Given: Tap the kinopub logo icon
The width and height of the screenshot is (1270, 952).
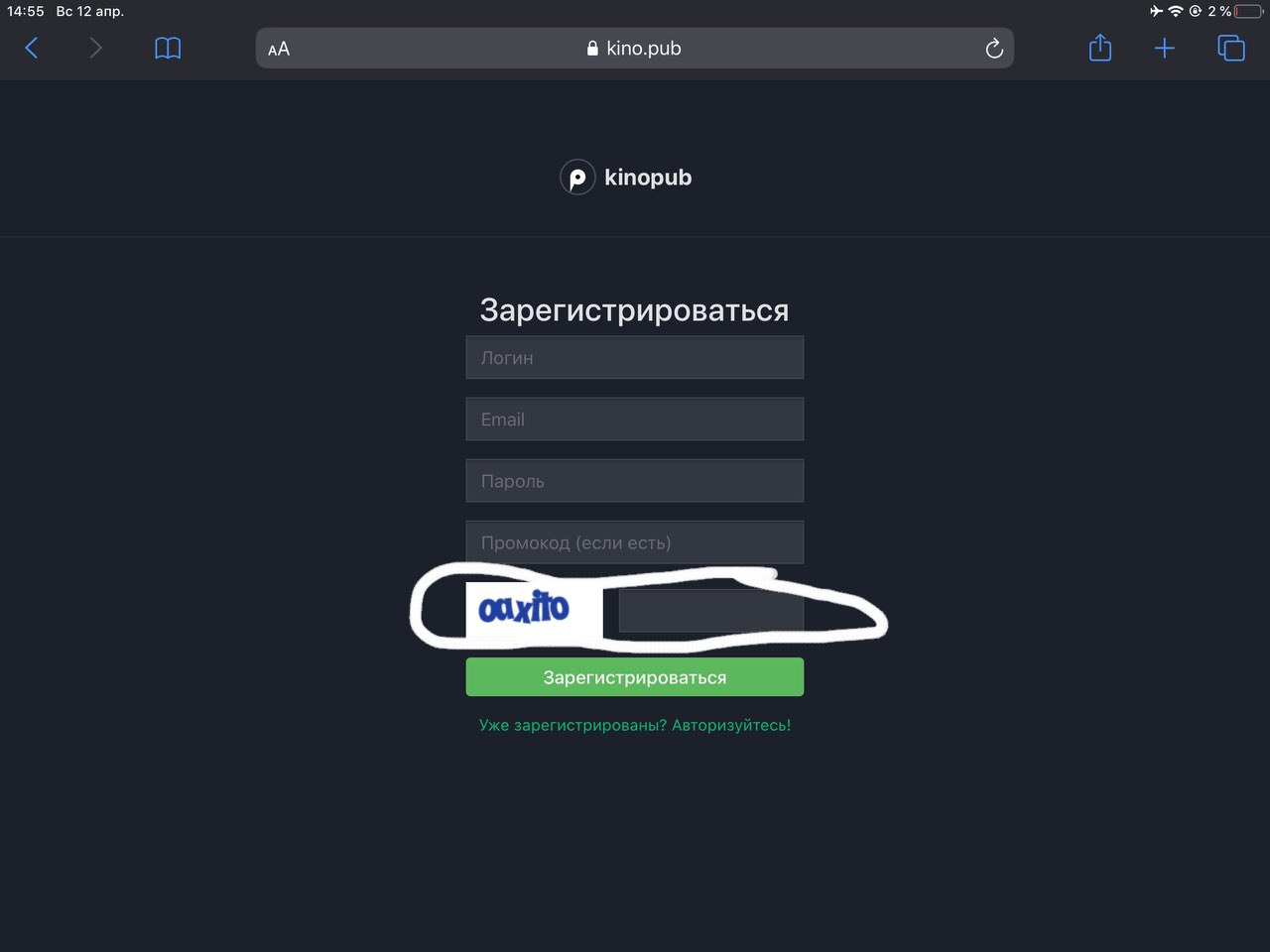Looking at the screenshot, I should click(577, 178).
